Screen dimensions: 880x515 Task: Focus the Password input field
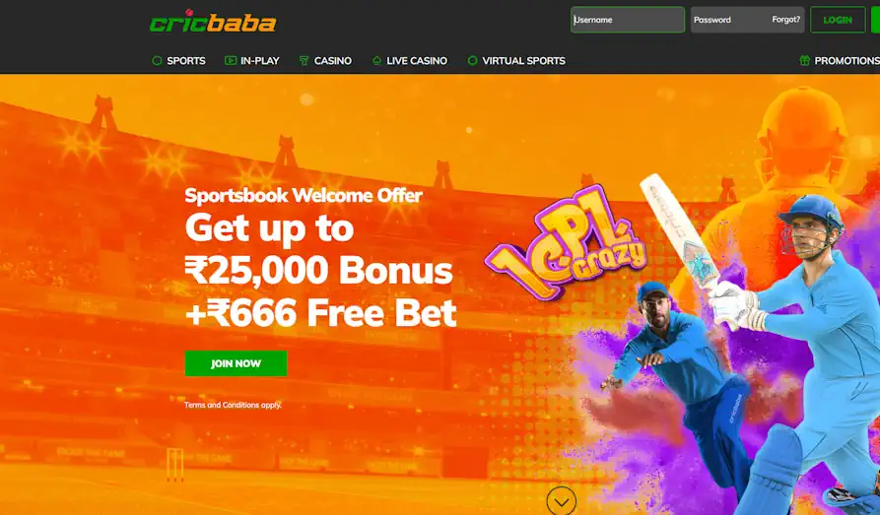pos(729,20)
